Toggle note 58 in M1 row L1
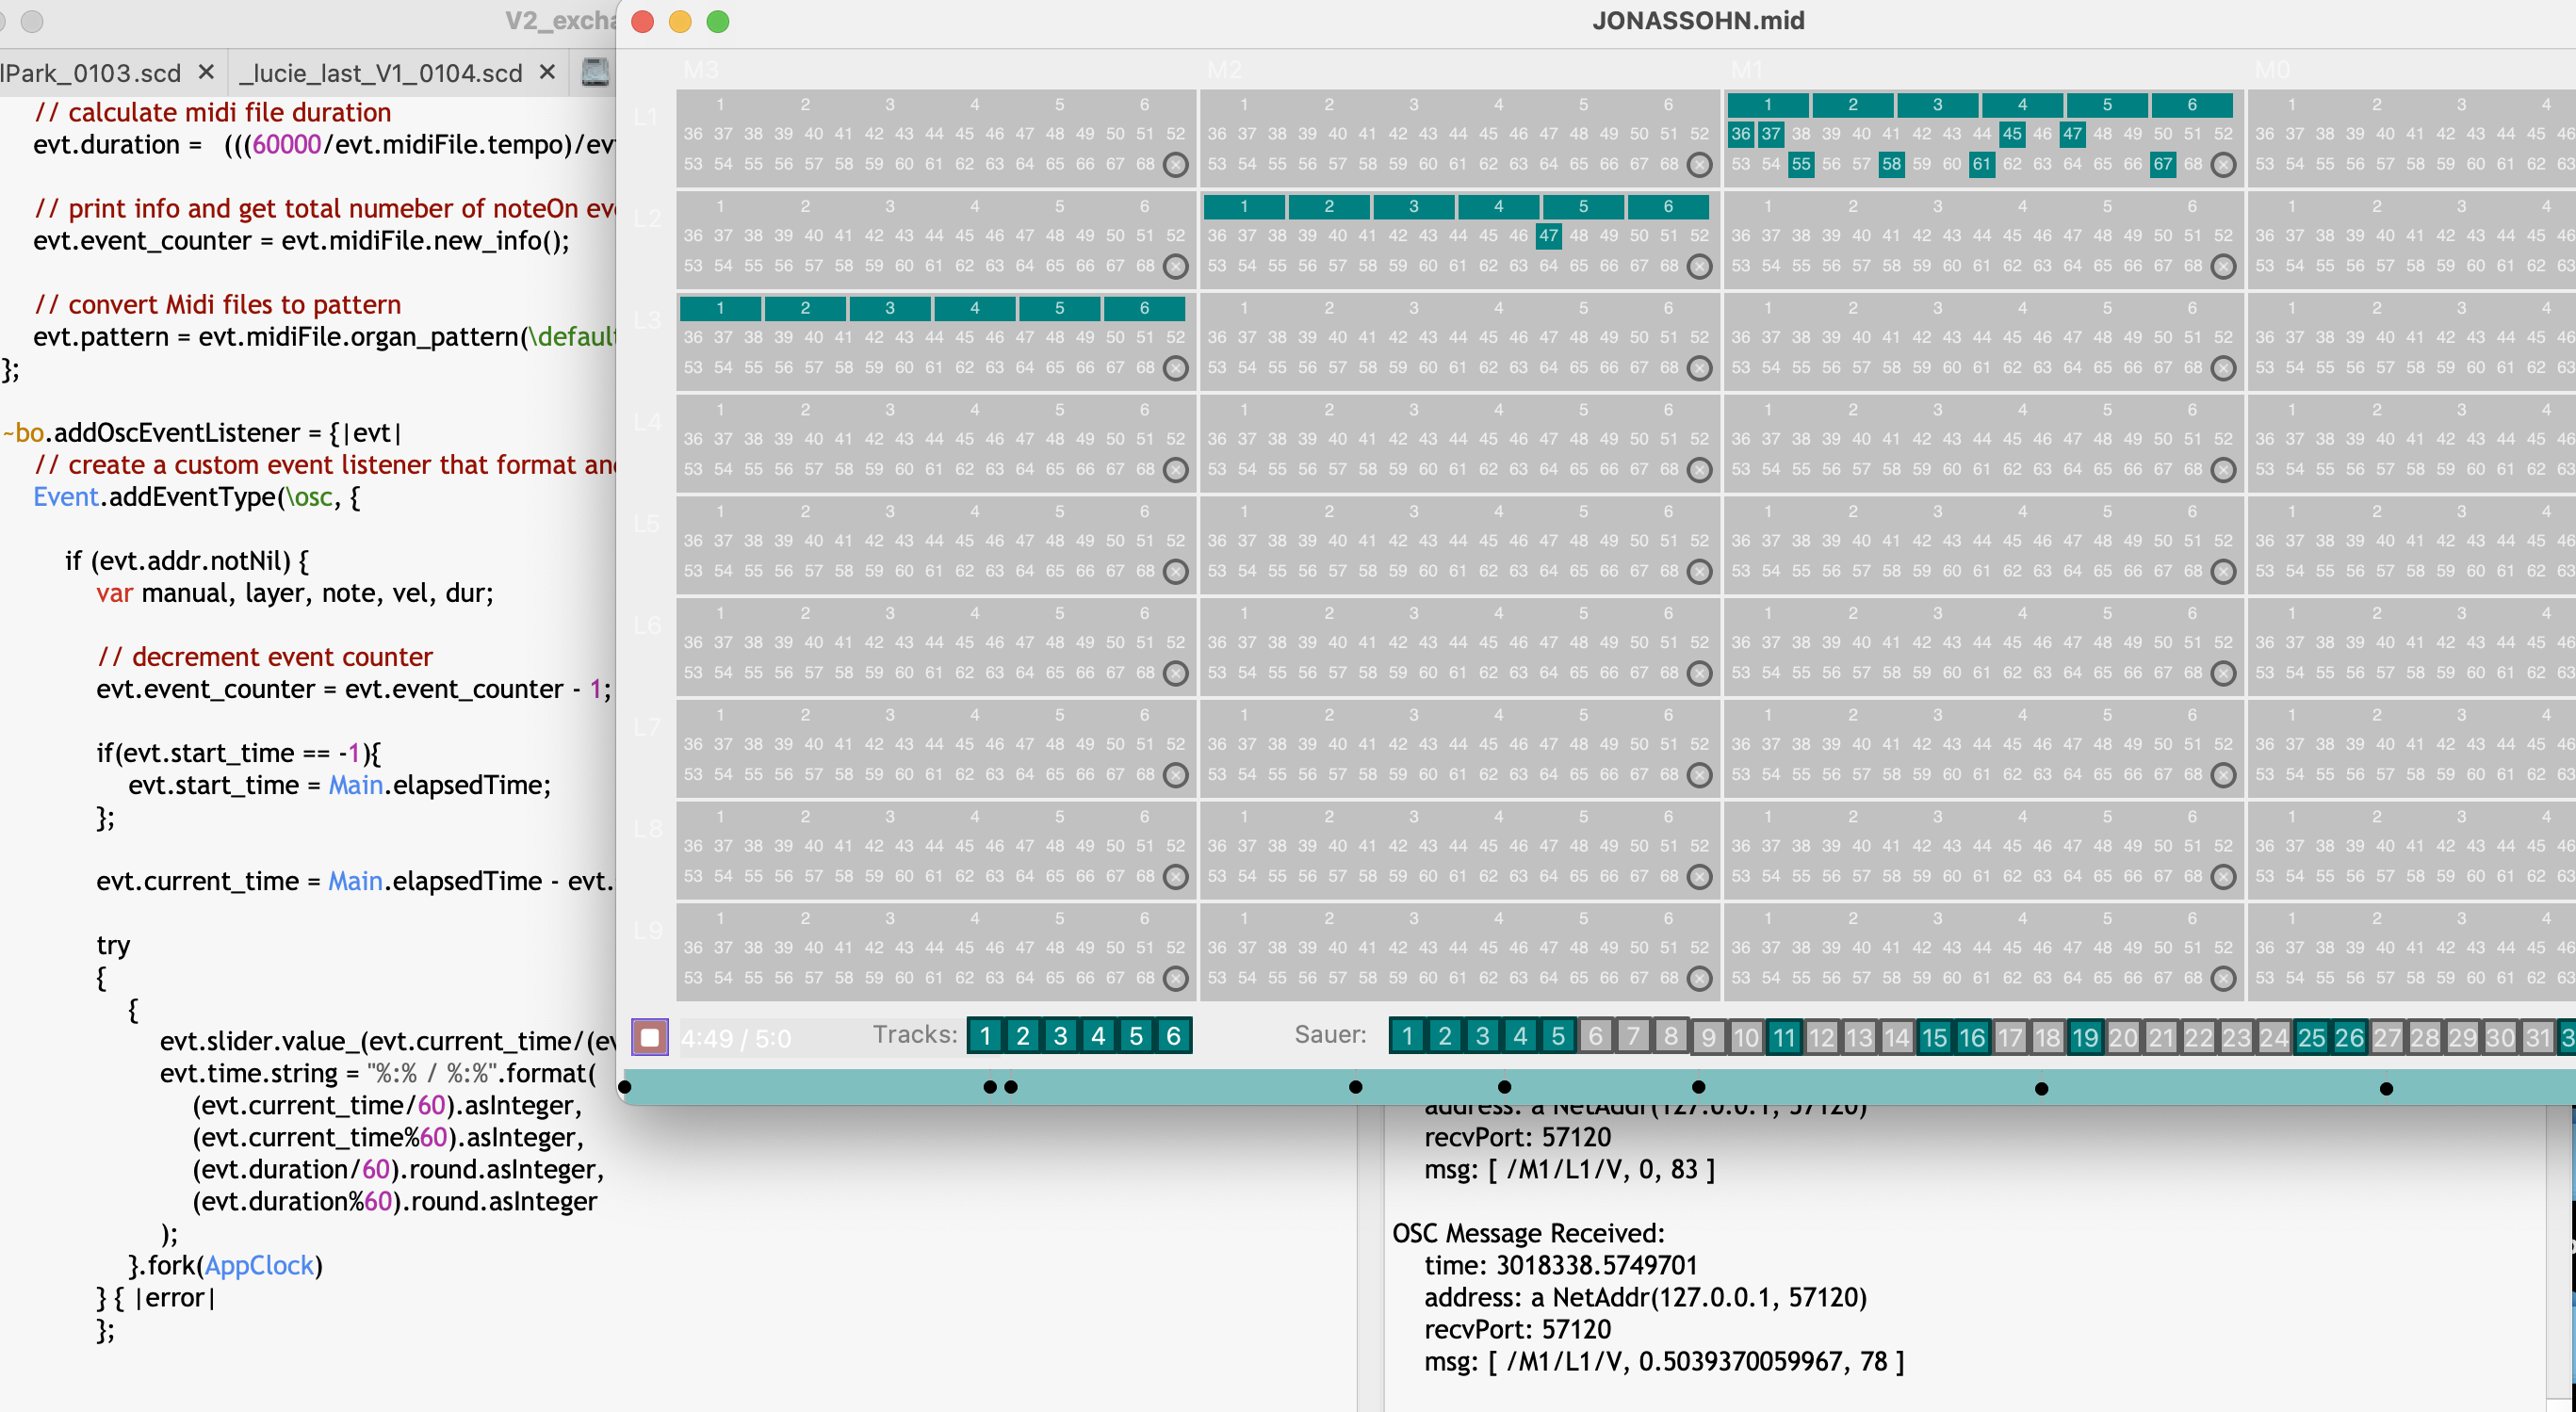This screenshot has height=1412, width=2576. pyautogui.click(x=1891, y=164)
